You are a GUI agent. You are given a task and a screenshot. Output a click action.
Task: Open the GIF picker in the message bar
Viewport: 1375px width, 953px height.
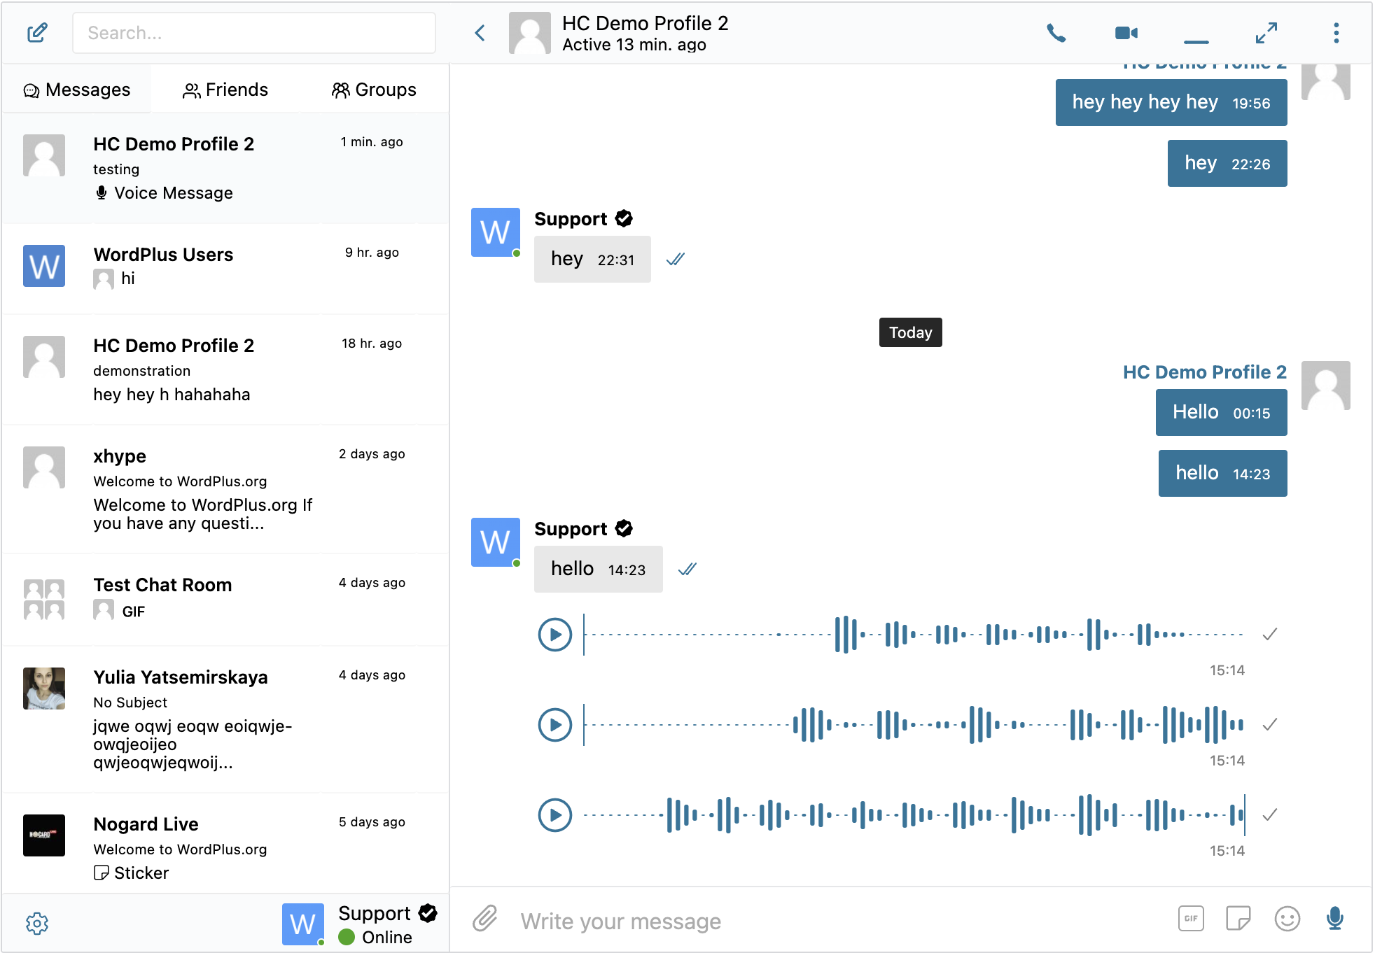1190,919
